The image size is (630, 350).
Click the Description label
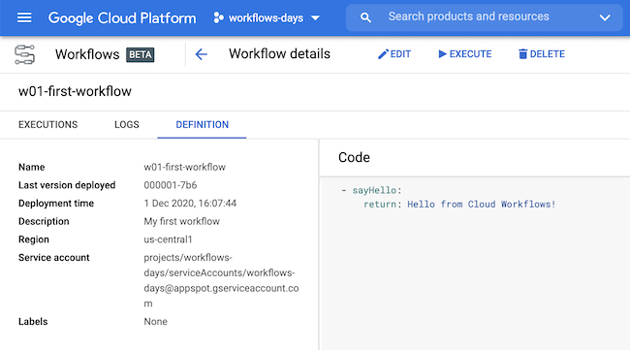pos(44,221)
